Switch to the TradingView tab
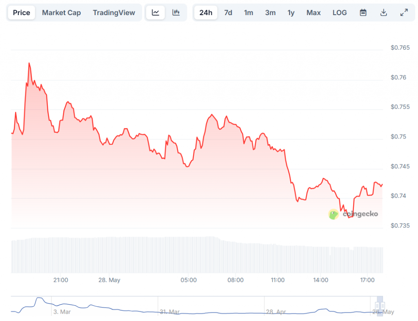418x321 pixels. (113, 13)
